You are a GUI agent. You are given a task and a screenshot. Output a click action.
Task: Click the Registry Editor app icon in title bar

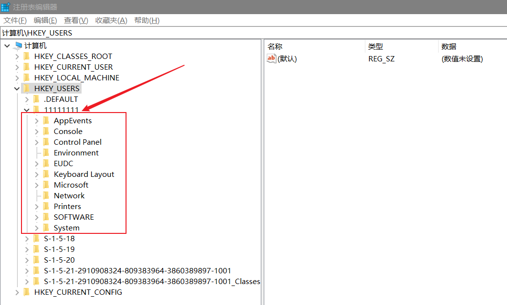[x=5, y=7]
